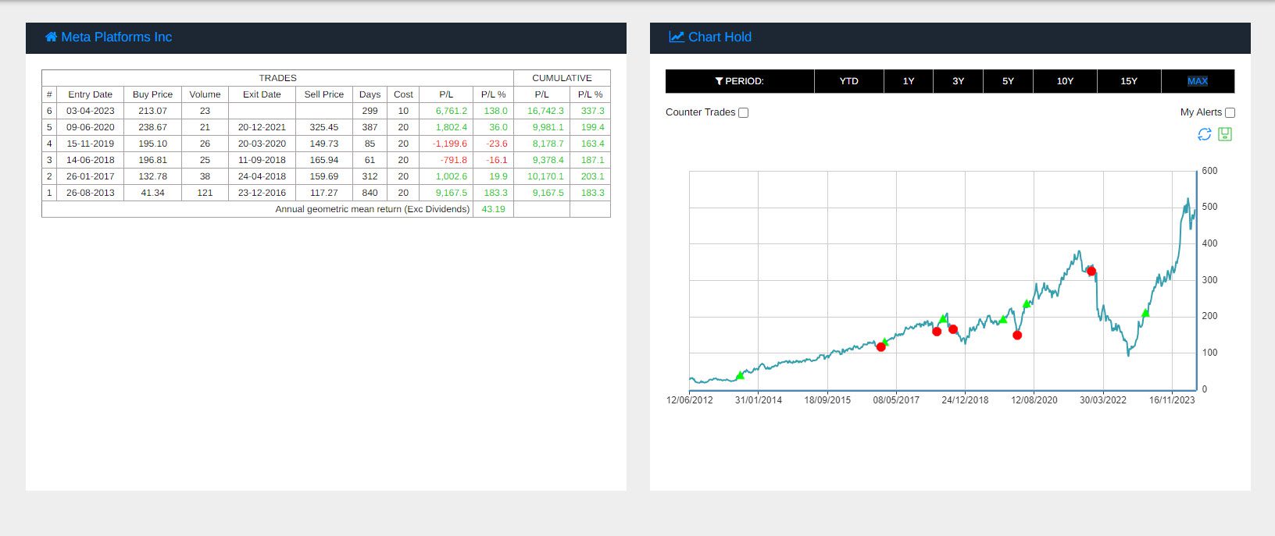1275x536 pixels.
Task: Choose the 3Y period option
Action: [958, 81]
